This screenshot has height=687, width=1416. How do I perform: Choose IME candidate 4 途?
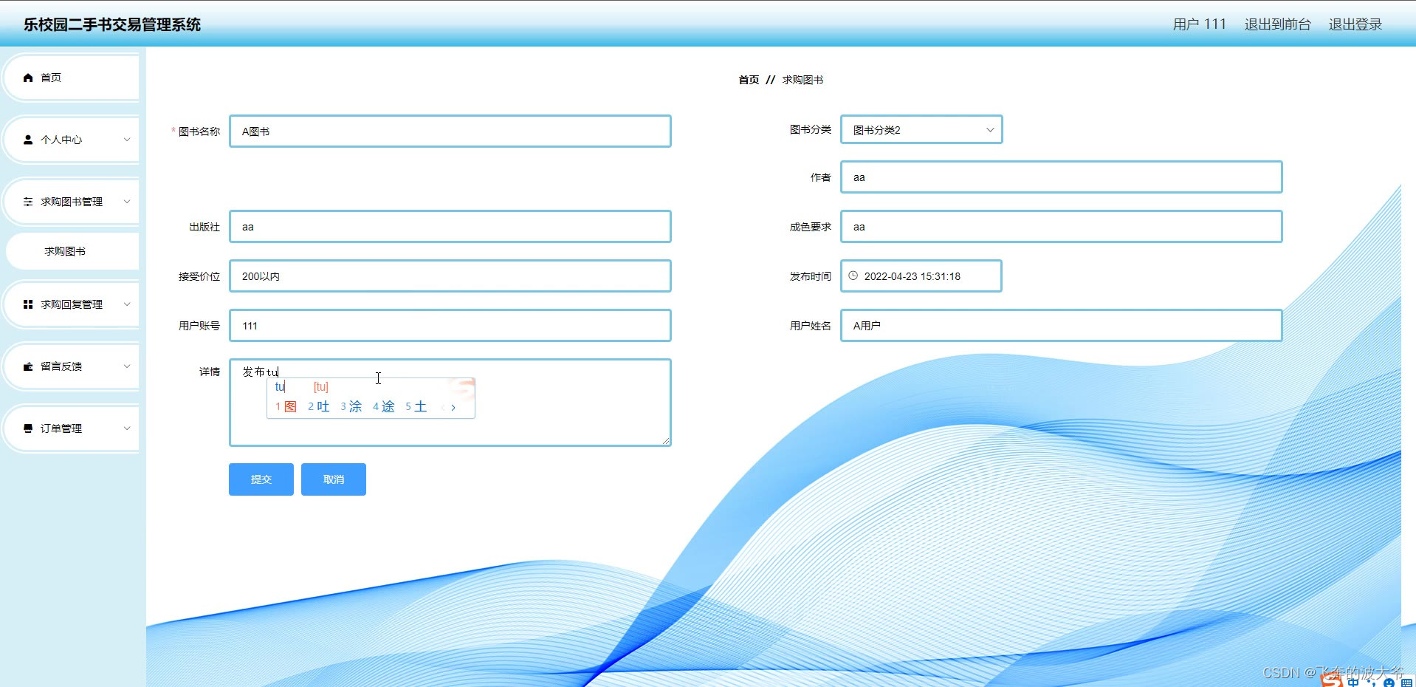click(384, 407)
